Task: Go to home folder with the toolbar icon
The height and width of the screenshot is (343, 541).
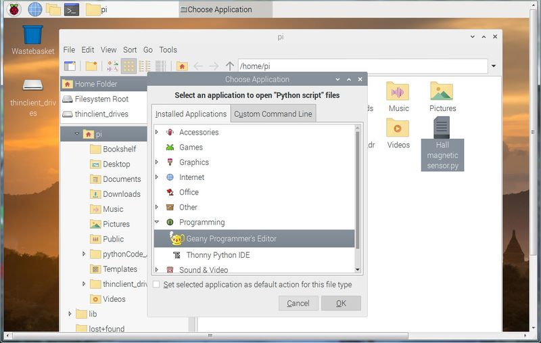Action: 182,66
